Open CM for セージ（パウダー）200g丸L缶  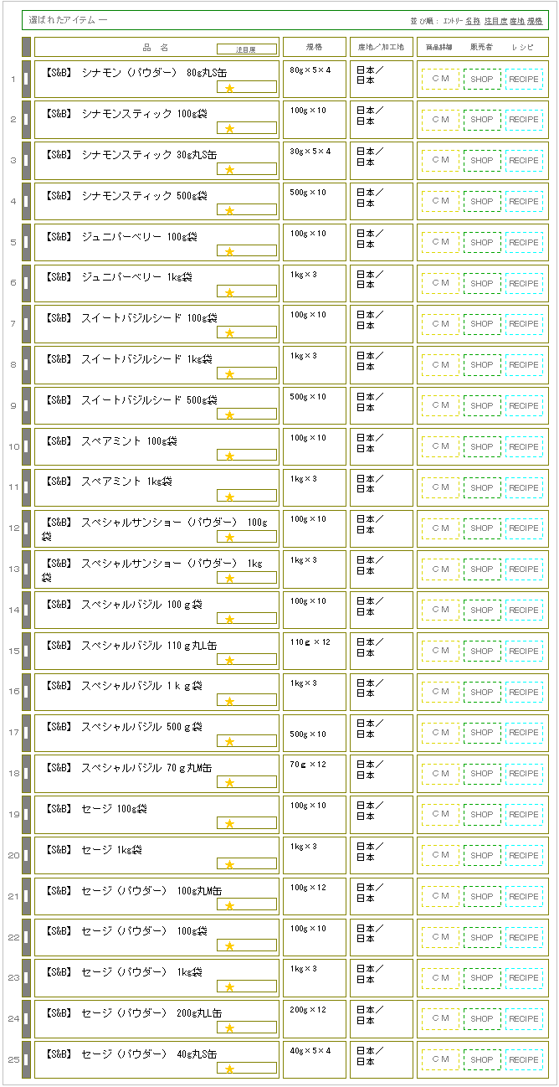pyautogui.click(x=440, y=1019)
